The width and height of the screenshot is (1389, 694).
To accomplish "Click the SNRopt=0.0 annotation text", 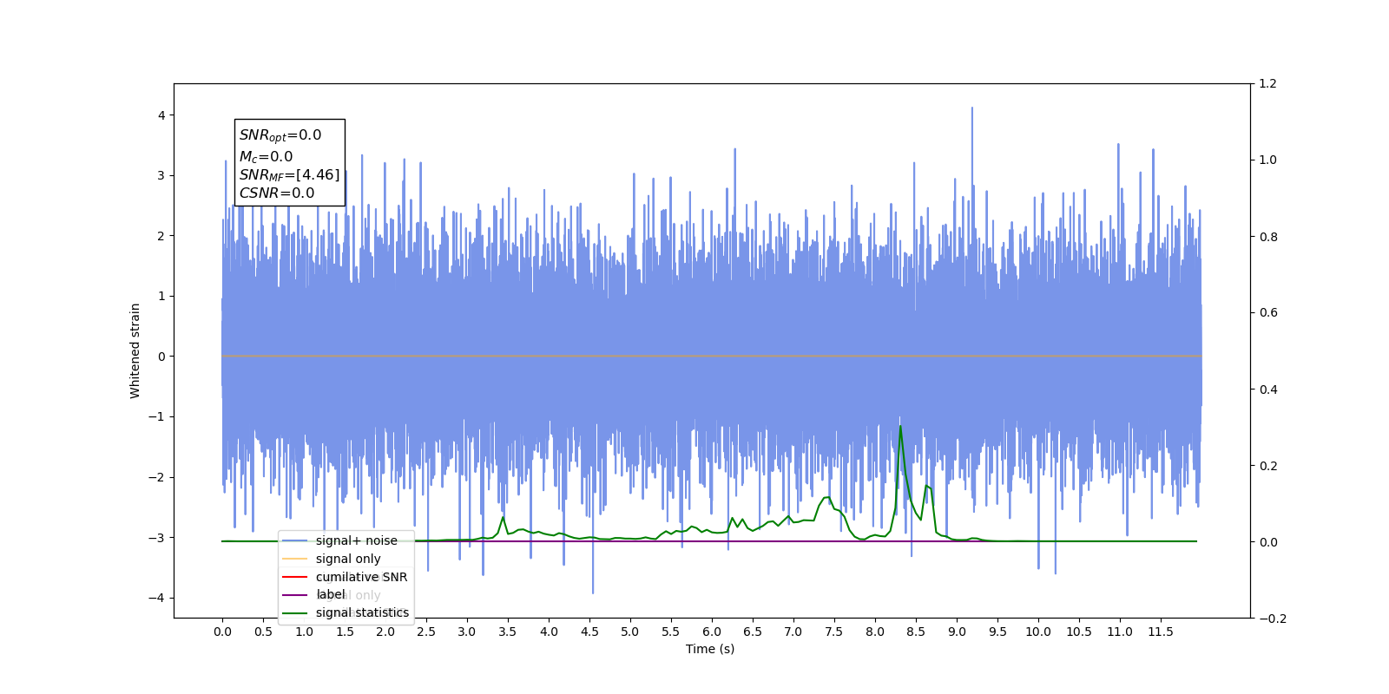I will [280, 135].
